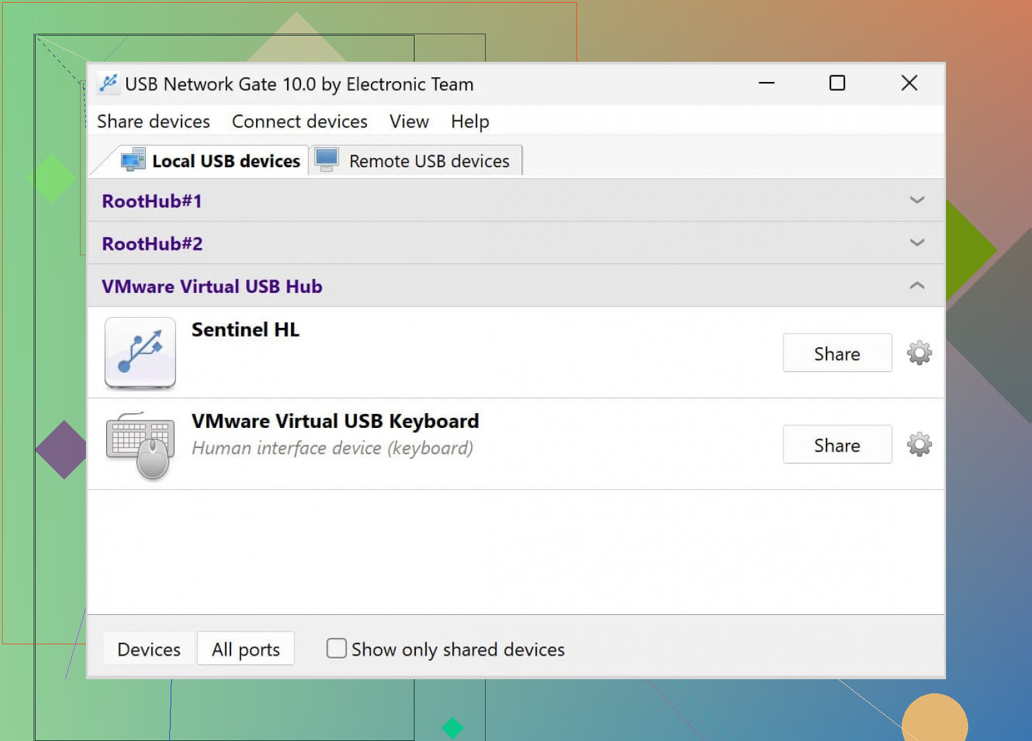Select the VMware Virtual USB Keyboard name

click(x=335, y=421)
